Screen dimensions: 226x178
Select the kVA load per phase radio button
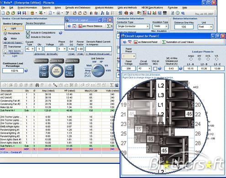pyautogui.click(x=208, y=59)
